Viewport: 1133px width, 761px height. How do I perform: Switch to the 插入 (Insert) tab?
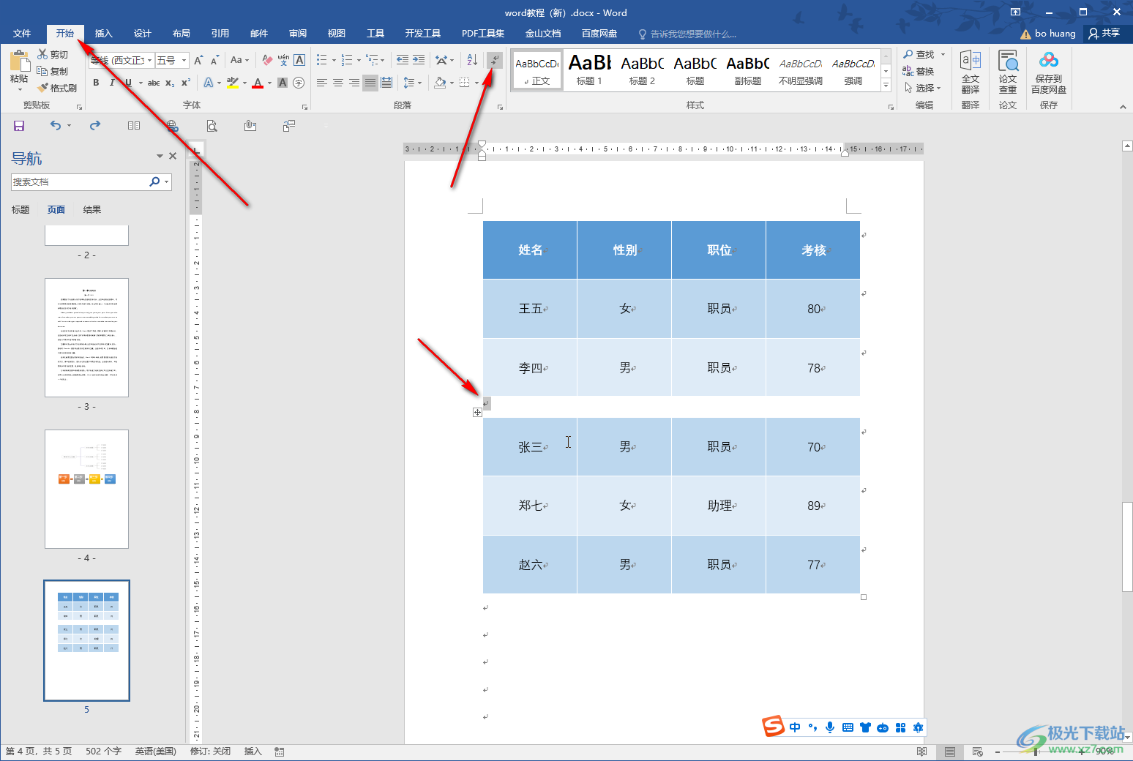104,34
